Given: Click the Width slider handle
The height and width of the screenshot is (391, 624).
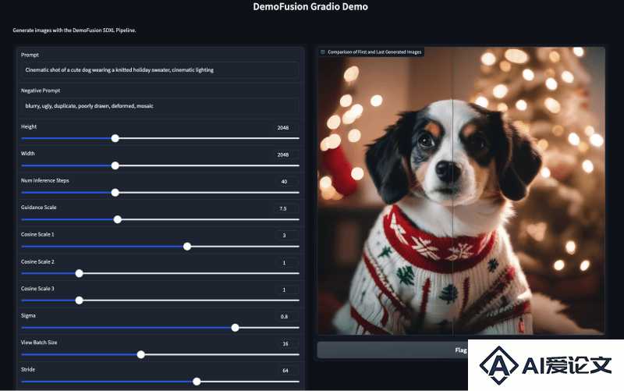Looking at the screenshot, I should (115, 165).
